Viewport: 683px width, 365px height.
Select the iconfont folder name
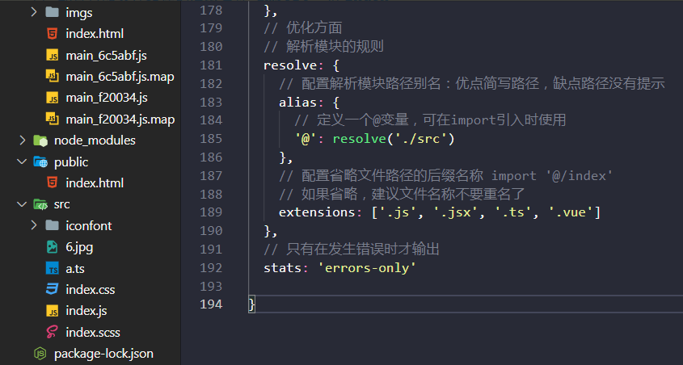click(x=89, y=225)
